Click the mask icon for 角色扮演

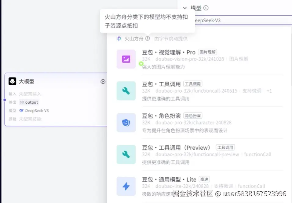coord(126,123)
